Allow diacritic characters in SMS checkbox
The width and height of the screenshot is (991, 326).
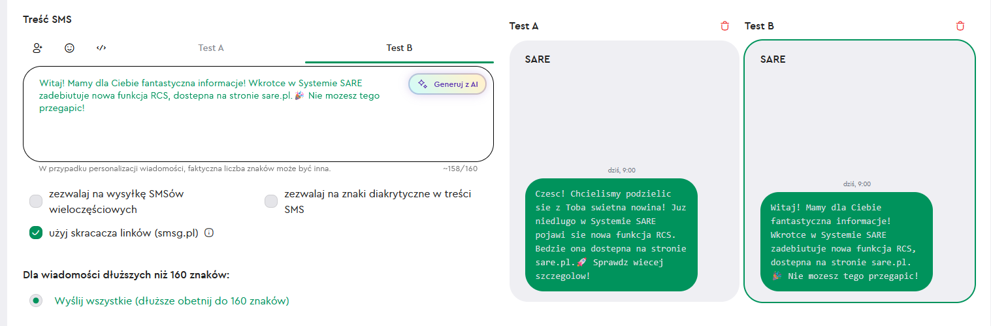click(271, 201)
